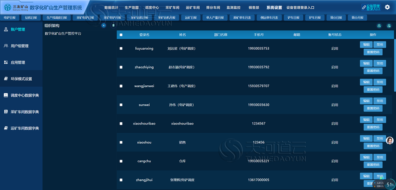
Task: Click the table vertical scrollbar
Action: coord(394,66)
